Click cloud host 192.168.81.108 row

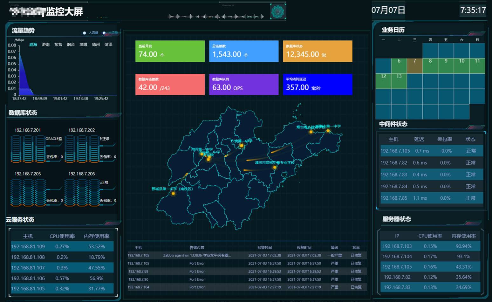(x=62, y=257)
